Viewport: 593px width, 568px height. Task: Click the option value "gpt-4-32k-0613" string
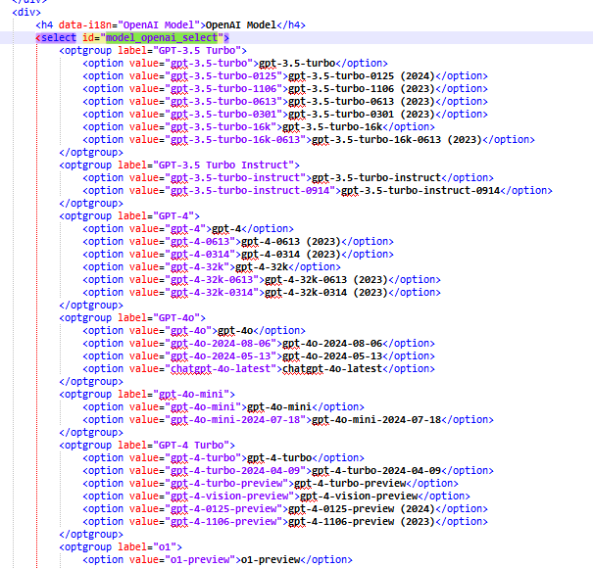tap(214, 279)
